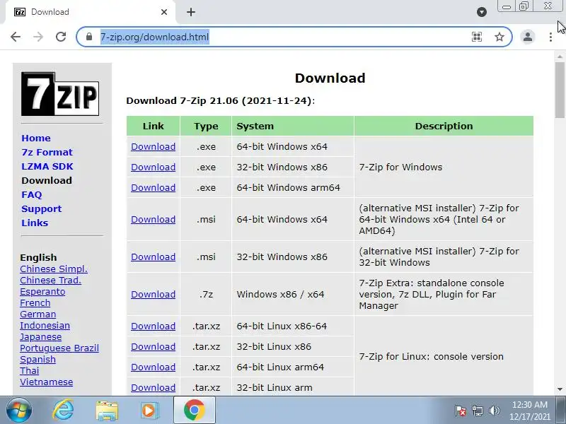This screenshot has height=424, width=566.
Task: Open the Chrome three-dot menu
Action: pos(550,37)
